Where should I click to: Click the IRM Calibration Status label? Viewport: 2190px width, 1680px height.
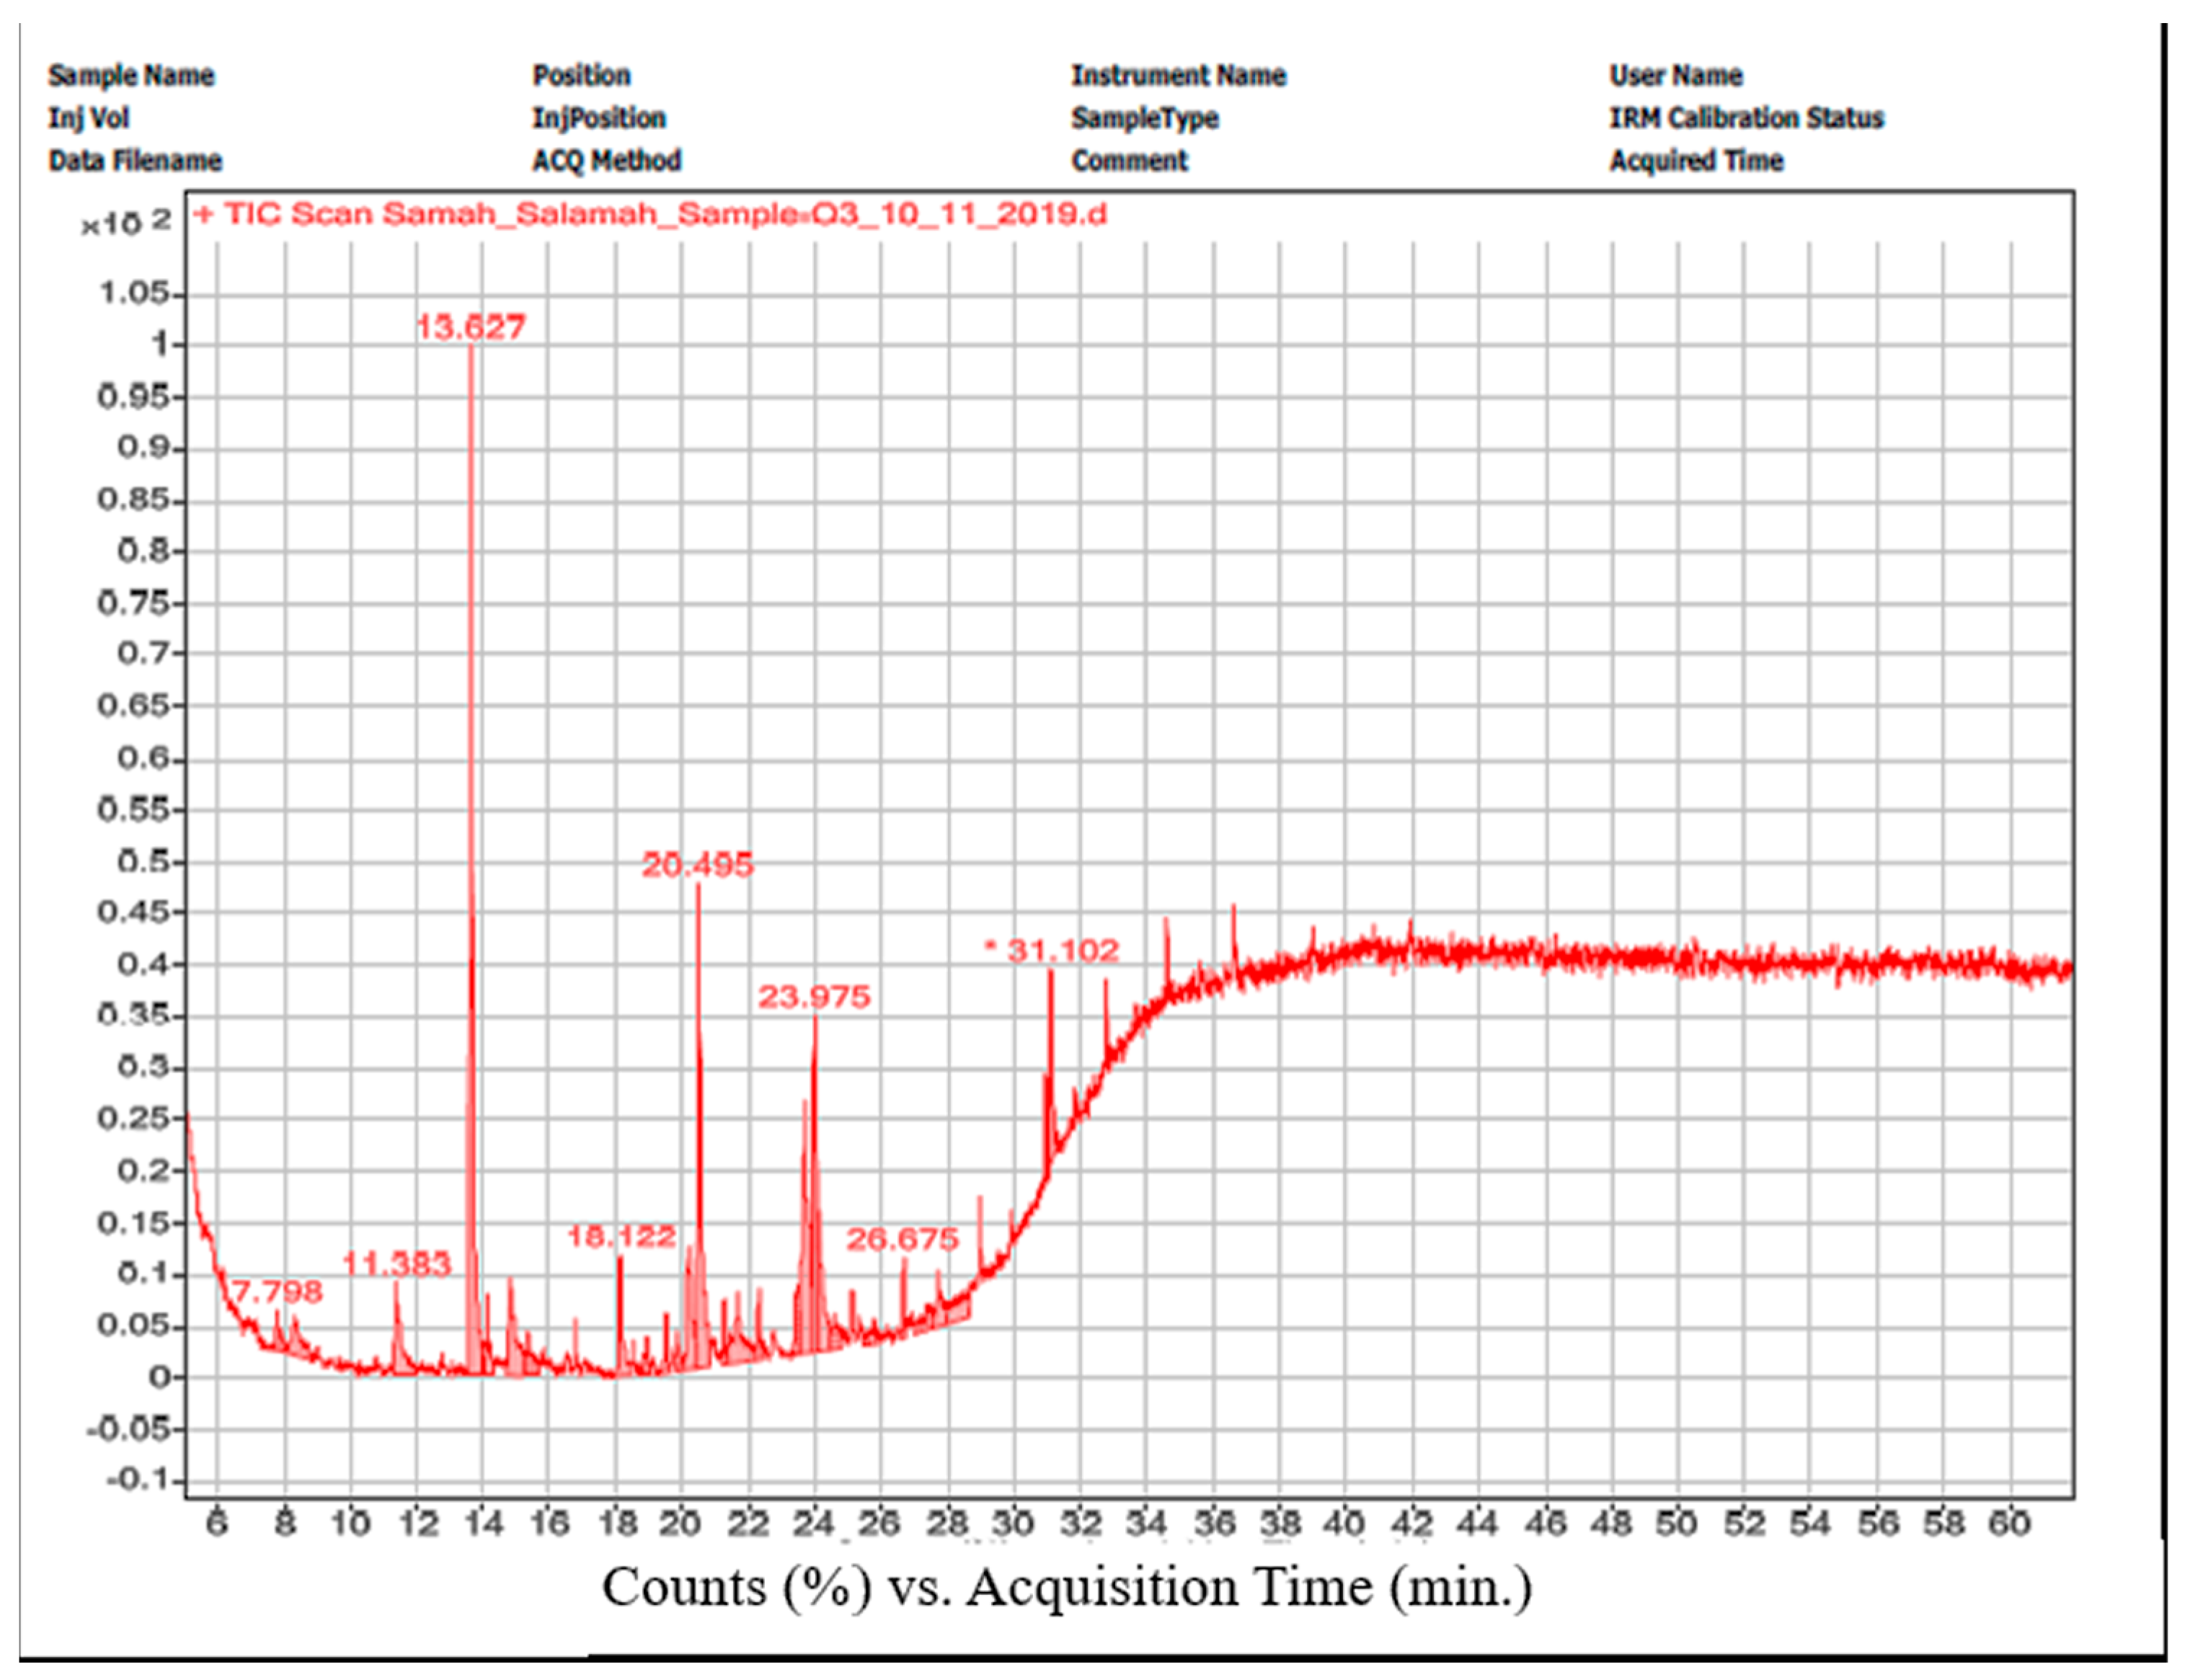(1746, 119)
